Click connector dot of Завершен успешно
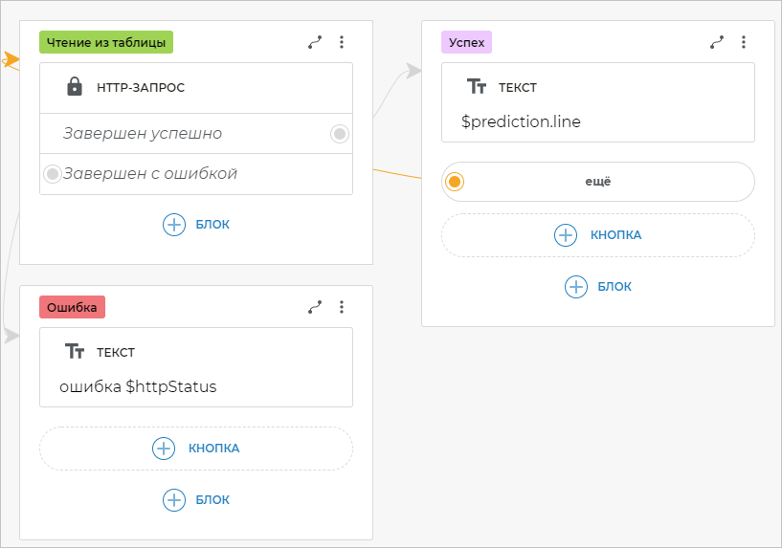Screen dimensions: 782x548 pos(339,134)
